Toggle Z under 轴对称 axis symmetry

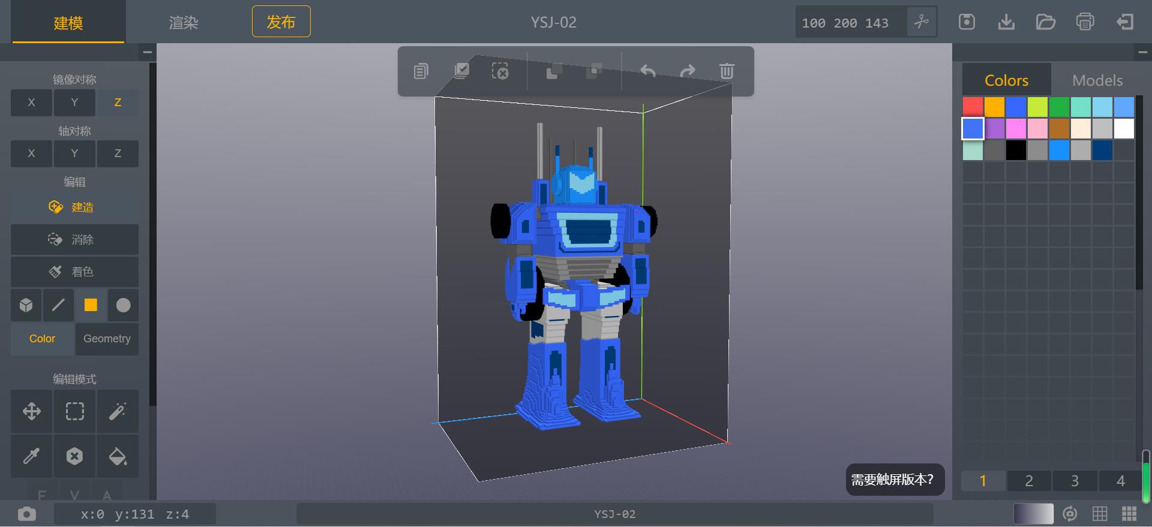click(118, 153)
